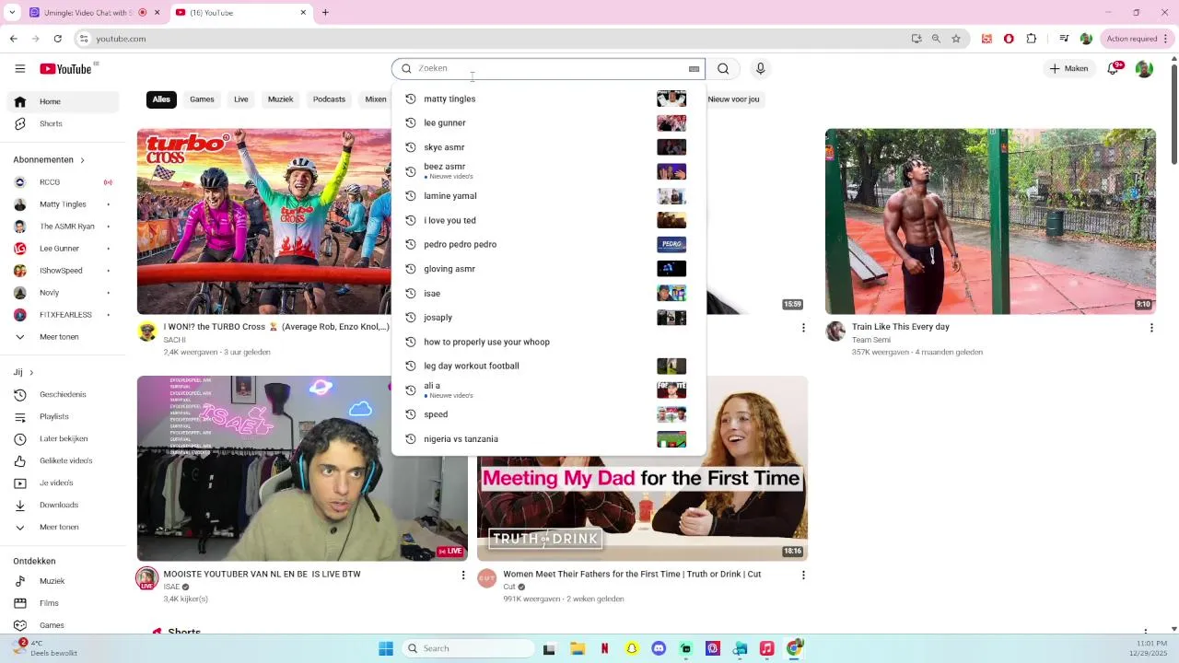The height and width of the screenshot is (663, 1179).
Task: Open a new browser tab
Action: [325, 12]
